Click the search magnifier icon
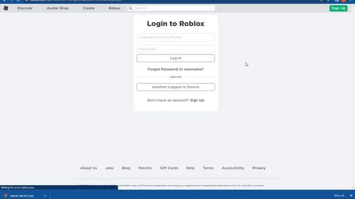Screen dimensions: 355x199 (x=130, y=8)
